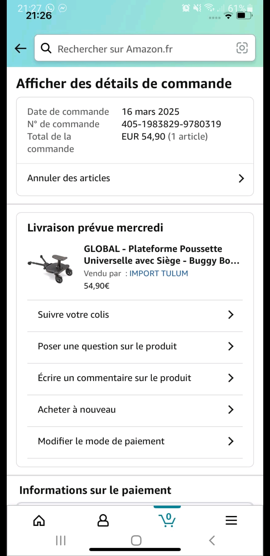Open Suivre votre colis chevron
Screen dimensions: 270x556
230,315
